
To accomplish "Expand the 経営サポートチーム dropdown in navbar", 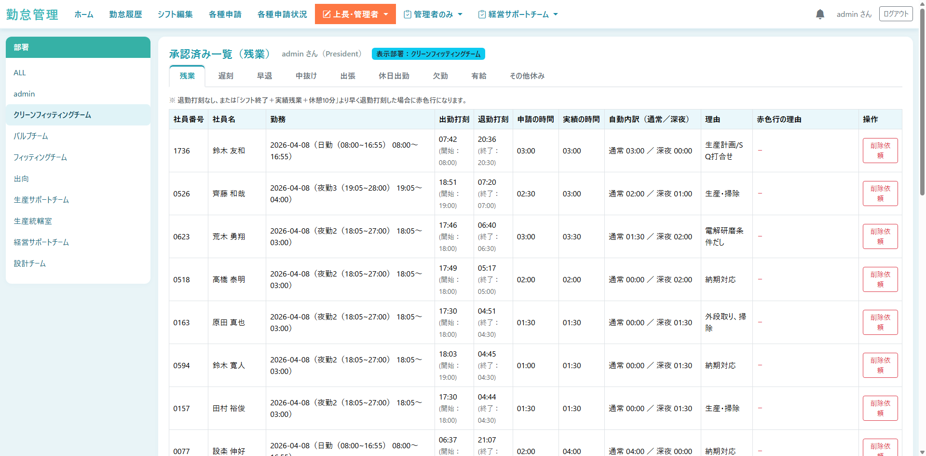I will (x=518, y=14).
